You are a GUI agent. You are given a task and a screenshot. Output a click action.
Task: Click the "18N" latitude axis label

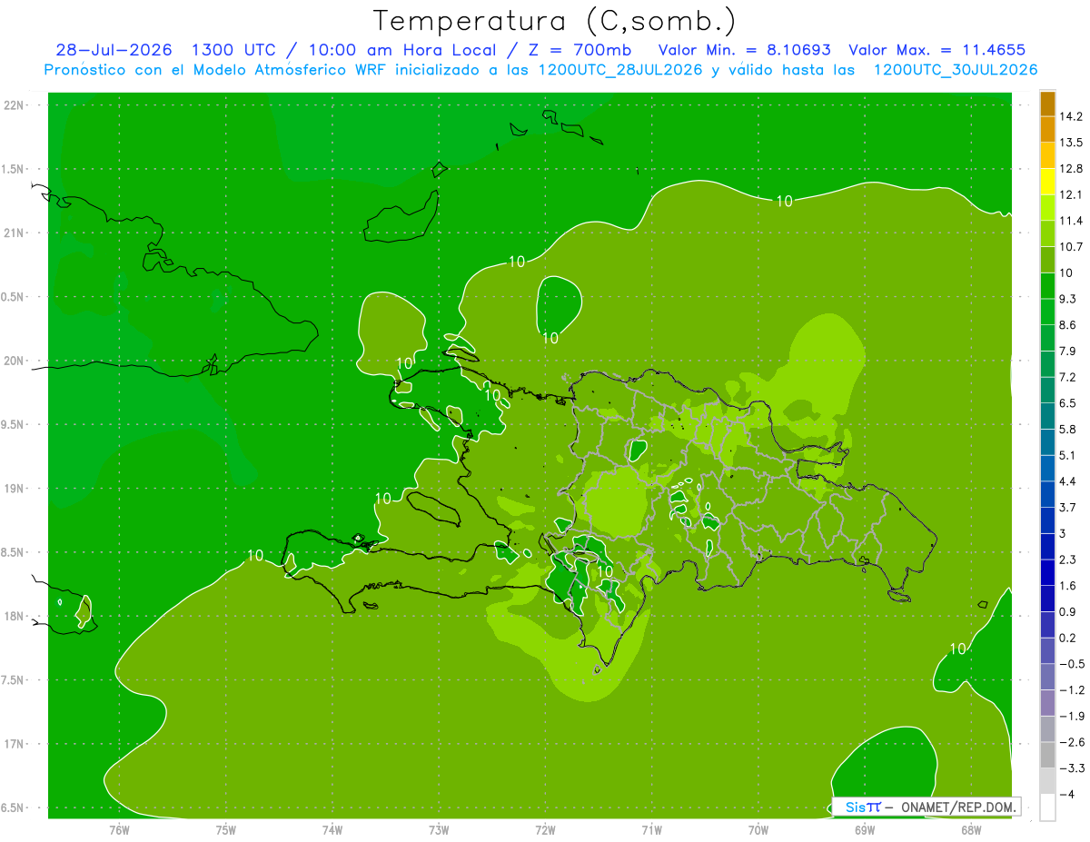(14, 616)
